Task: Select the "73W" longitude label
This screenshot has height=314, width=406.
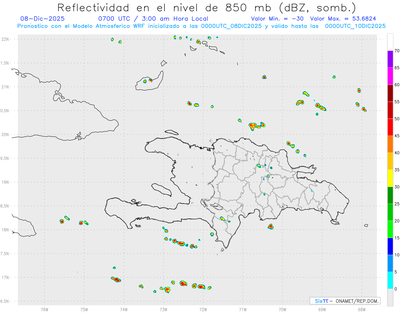Action: pyautogui.click(x=163, y=309)
